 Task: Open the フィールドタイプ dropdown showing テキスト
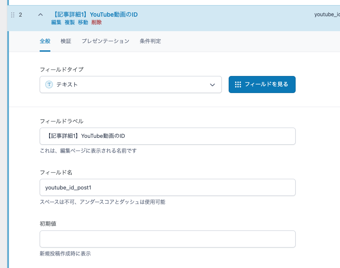coord(131,84)
